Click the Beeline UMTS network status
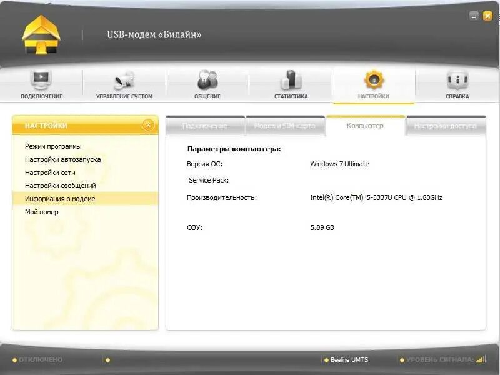The height and width of the screenshot is (375, 500). pyautogui.click(x=346, y=360)
